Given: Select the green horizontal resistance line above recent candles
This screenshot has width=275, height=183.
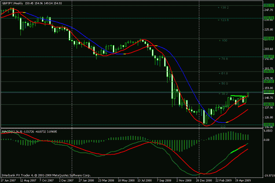Looking at the screenshot, I should pos(238,96).
